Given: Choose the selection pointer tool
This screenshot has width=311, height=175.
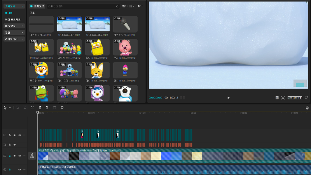Looking at the screenshot, I should pos(5,108).
